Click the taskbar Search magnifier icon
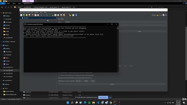 [72, 103]
